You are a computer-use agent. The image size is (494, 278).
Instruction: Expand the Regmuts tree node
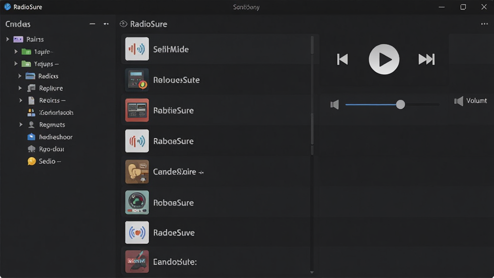pyautogui.click(x=21, y=125)
